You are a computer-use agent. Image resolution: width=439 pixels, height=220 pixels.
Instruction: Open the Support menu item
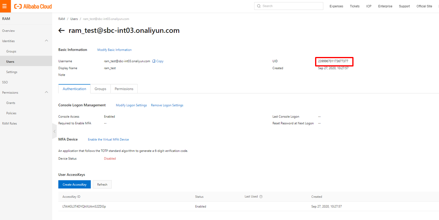[x=404, y=6]
